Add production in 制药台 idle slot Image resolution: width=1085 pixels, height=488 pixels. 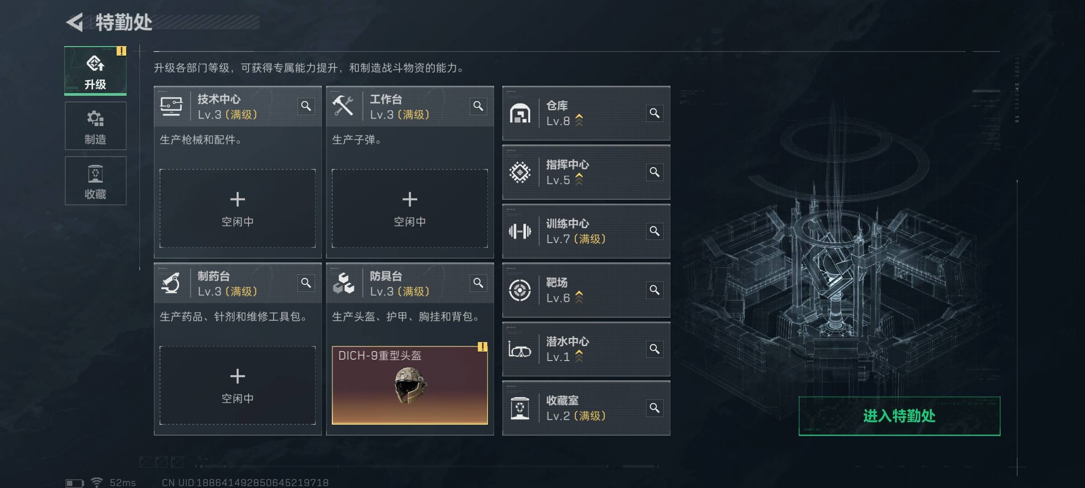[x=237, y=385]
